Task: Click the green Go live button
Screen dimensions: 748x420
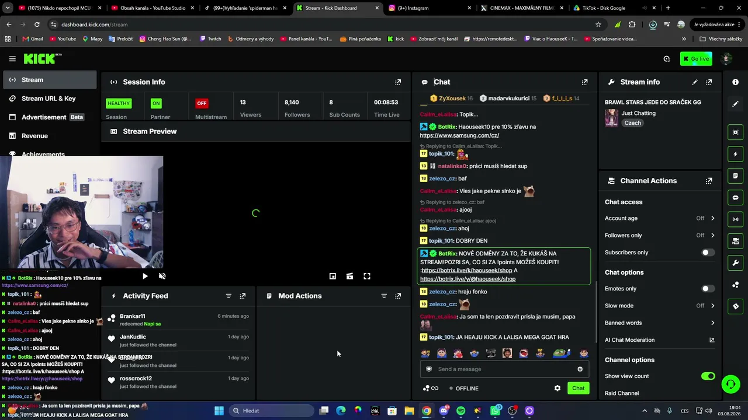Action: pos(696,59)
